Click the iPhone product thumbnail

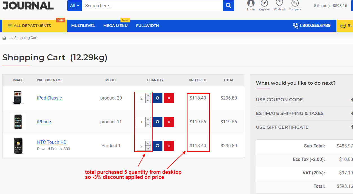tap(18, 122)
